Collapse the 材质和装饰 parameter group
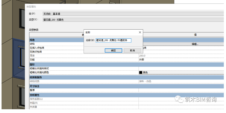Screen dimensions: 226x113 [127, 77]
